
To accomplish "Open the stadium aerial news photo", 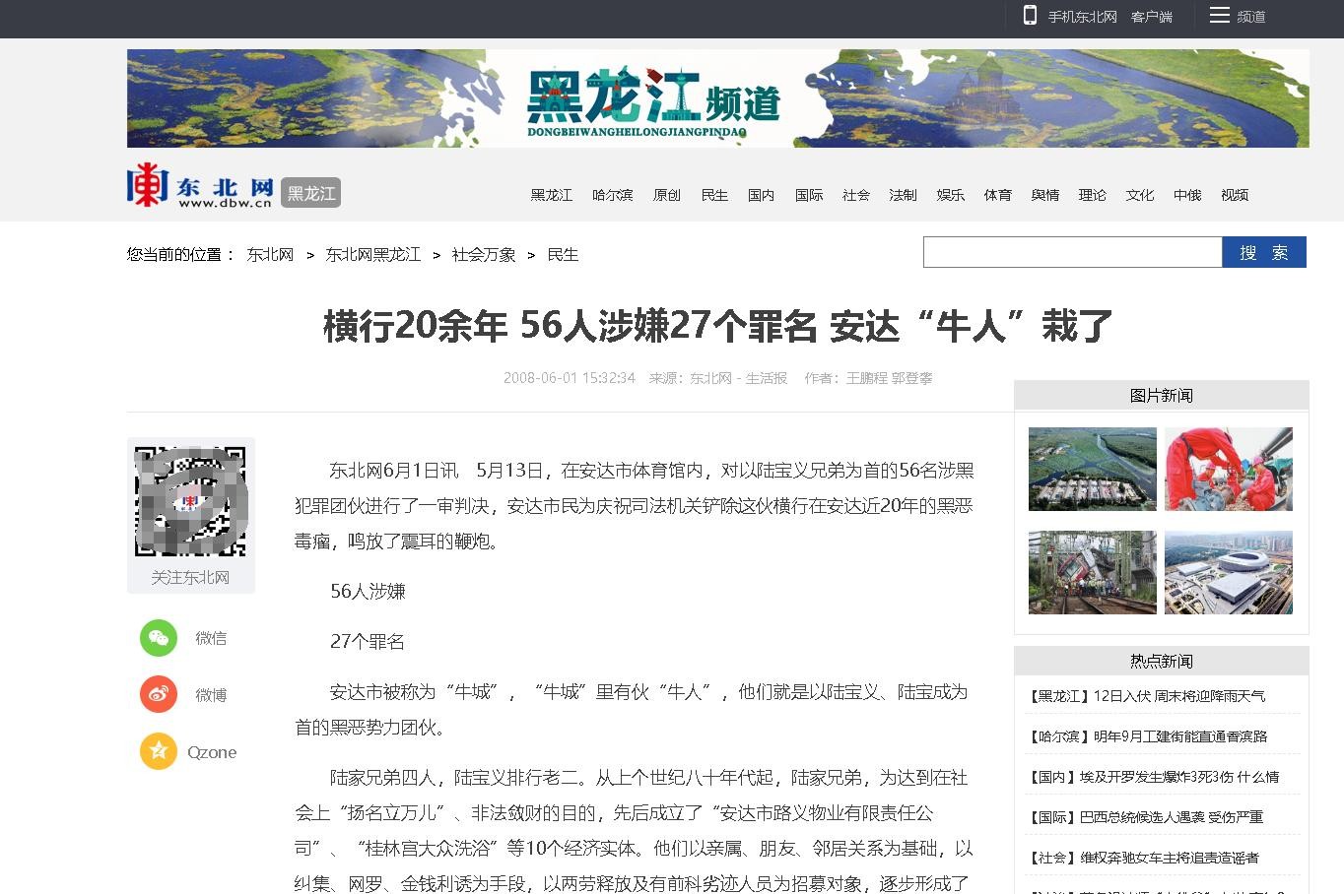I will pyautogui.click(x=1228, y=572).
